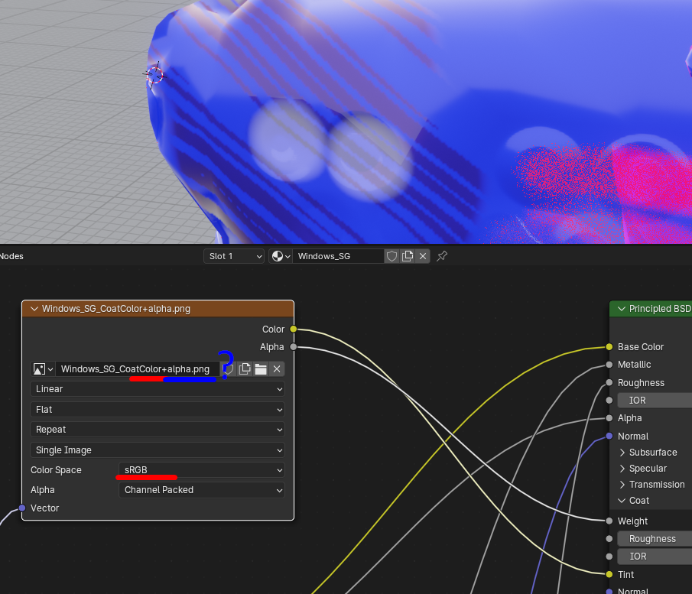The width and height of the screenshot is (692, 594).
Task: Open the Linear interpolation dropdown
Action: pos(158,389)
